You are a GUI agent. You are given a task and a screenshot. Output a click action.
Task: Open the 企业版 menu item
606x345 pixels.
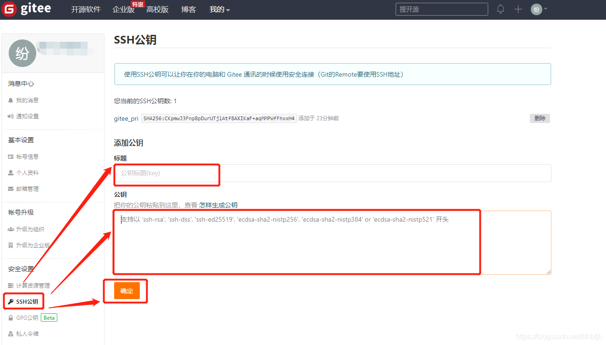click(x=124, y=10)
